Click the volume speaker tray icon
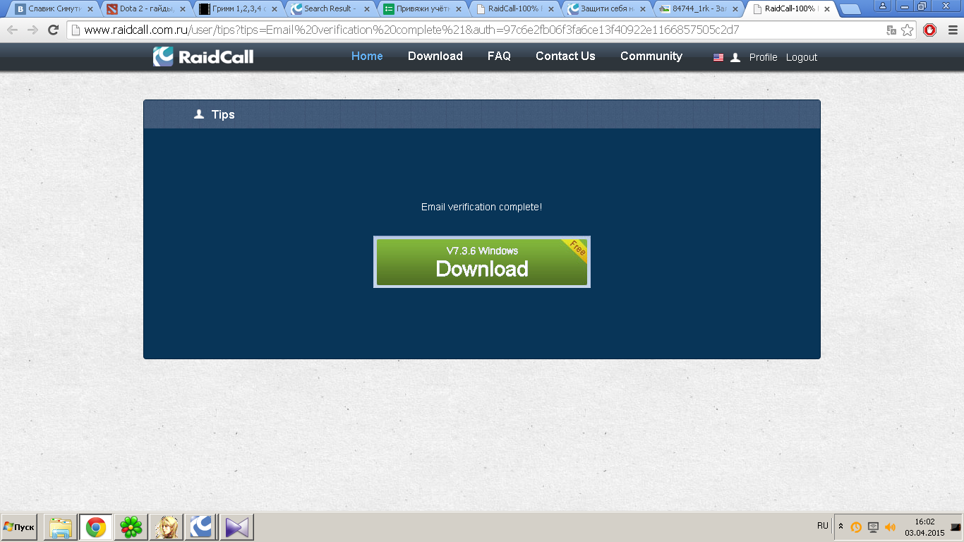The height and width of the screenshot is (542, 964). (890, 527)
